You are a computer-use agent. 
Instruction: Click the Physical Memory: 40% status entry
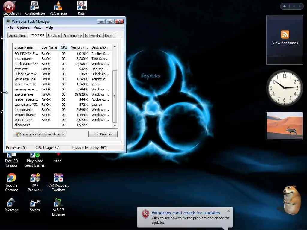(x=89, y=148)
